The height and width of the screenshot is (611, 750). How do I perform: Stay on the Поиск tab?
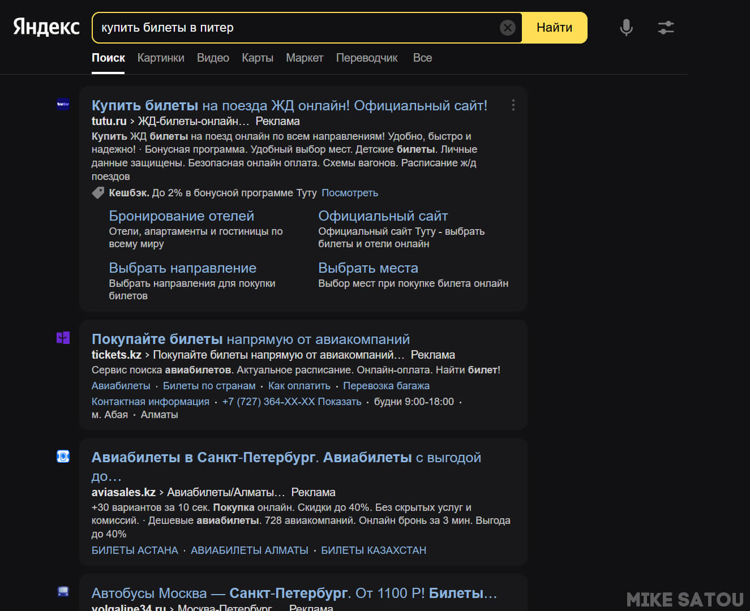[x=108, y=58]
